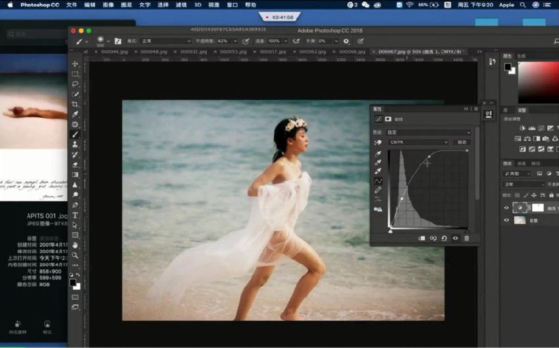Select the Move tool
This screenshot has height=348, width=559.
click(x=75, y=64)
